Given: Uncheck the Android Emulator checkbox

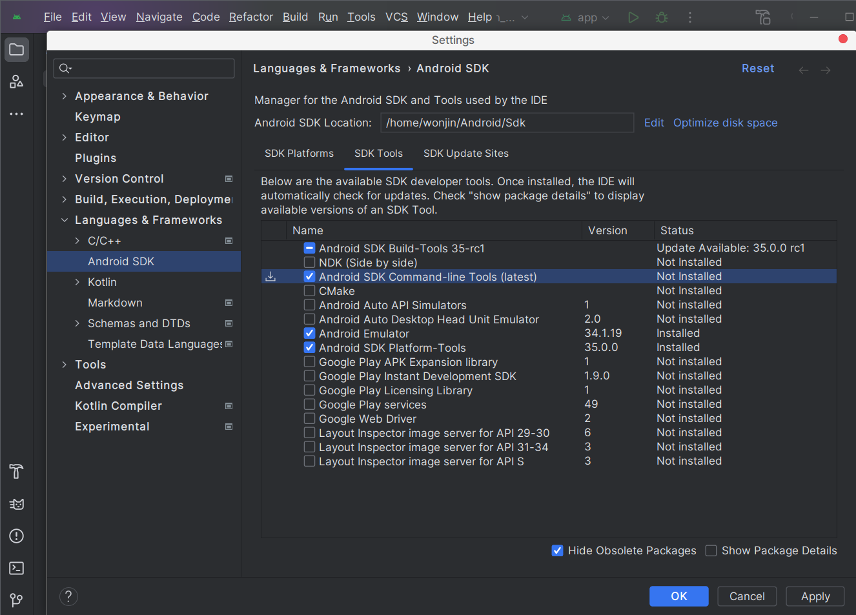Looking at the screenshot, I should (x=310, y=334).
